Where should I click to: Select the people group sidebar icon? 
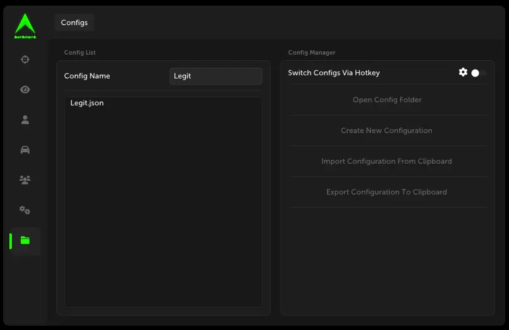[x=25, y=180]
